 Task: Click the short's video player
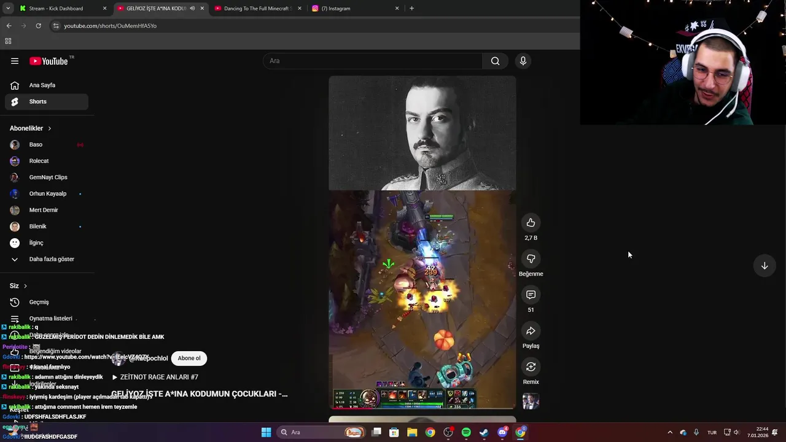tap(422, 242)
